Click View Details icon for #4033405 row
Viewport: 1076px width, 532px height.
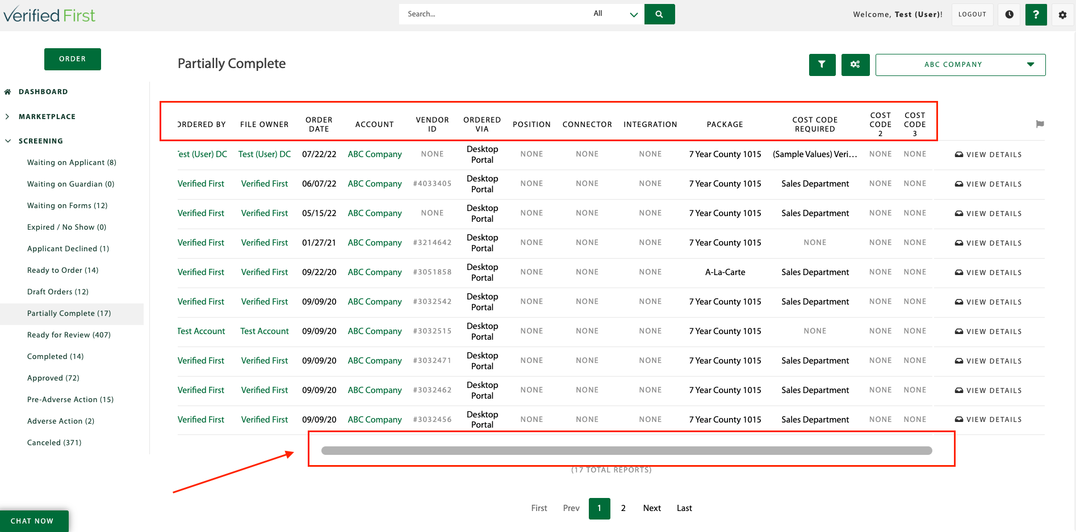click(x=958, y=184)
